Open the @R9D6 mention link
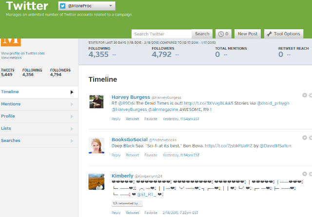Image resolution: width=312 pixels, height=217 pixels. click(x=126, y=103)
